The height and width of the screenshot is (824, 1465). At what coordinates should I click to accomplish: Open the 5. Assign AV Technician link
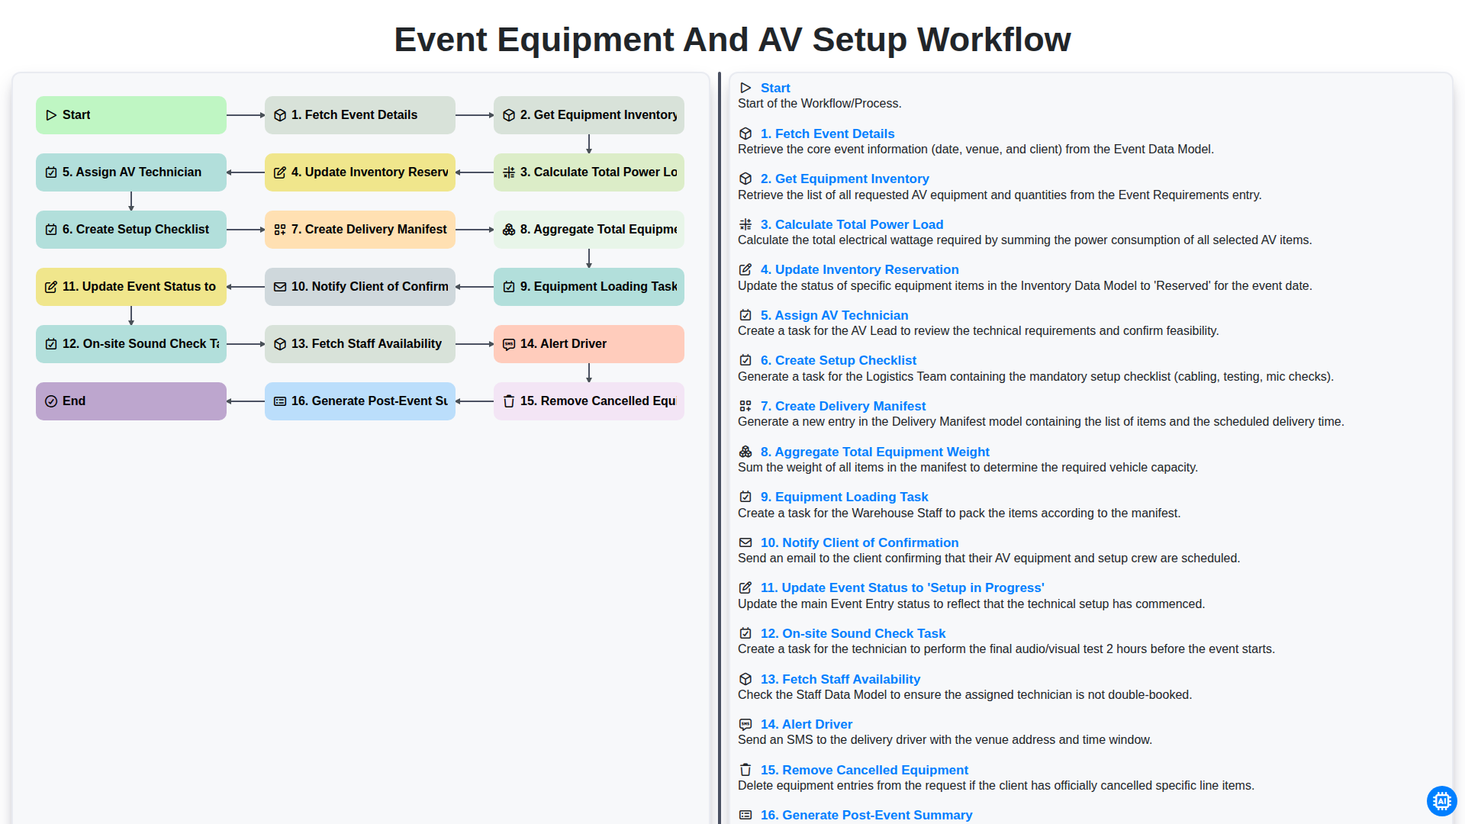point(834,315)
